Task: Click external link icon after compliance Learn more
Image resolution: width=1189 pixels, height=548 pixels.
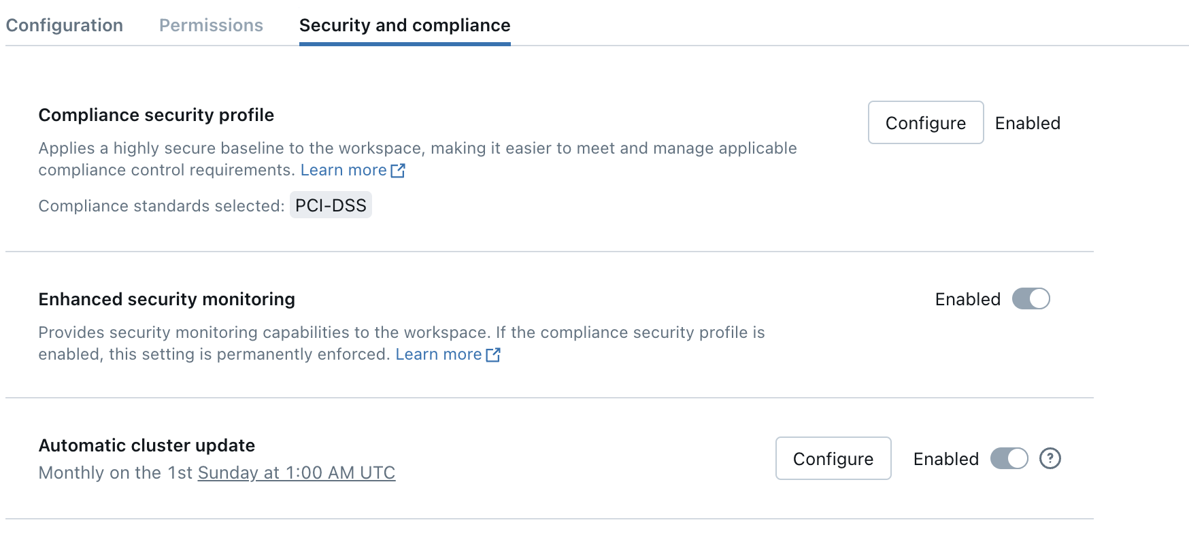Action: point(398,171)
